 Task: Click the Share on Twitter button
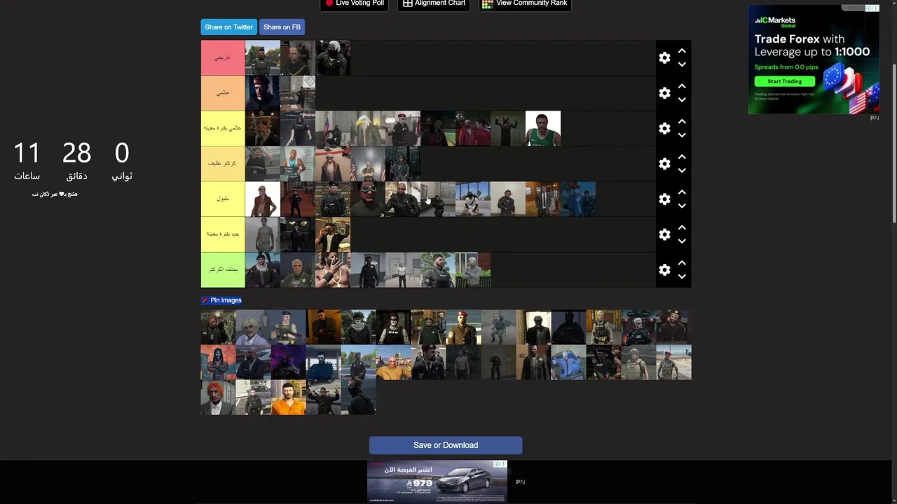(228, 27)
